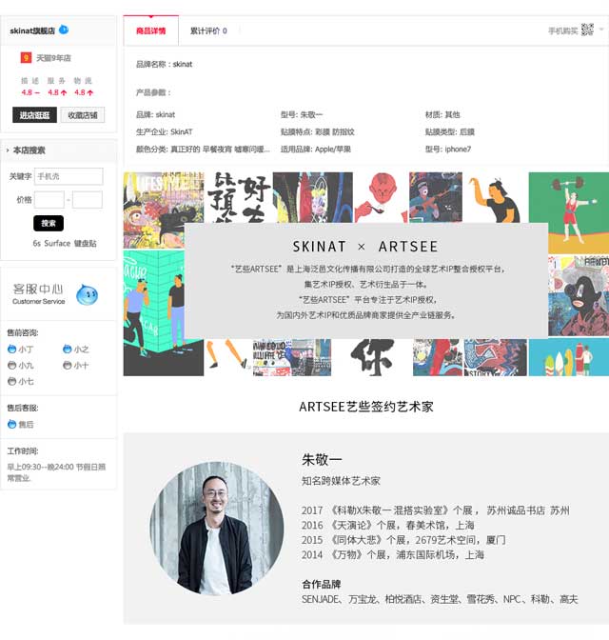The width and height of the screenshot is (609, 640).
Task: Chat with pre-sales agent 小九
Action: coord(20,366)
